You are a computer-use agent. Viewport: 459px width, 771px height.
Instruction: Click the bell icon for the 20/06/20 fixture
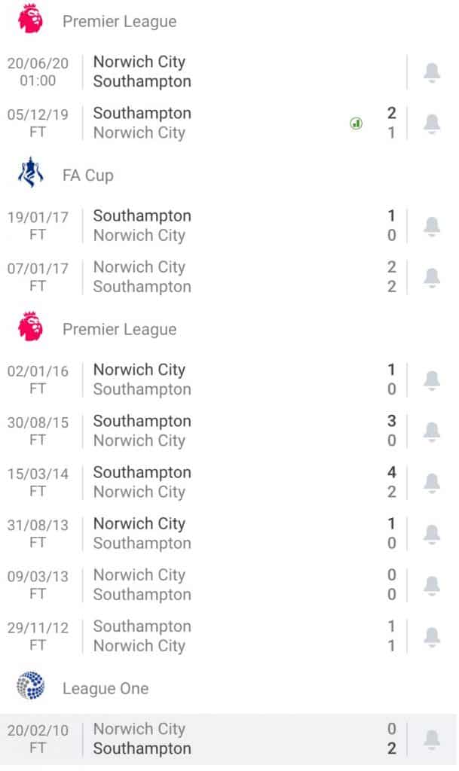tap(432, 72)
